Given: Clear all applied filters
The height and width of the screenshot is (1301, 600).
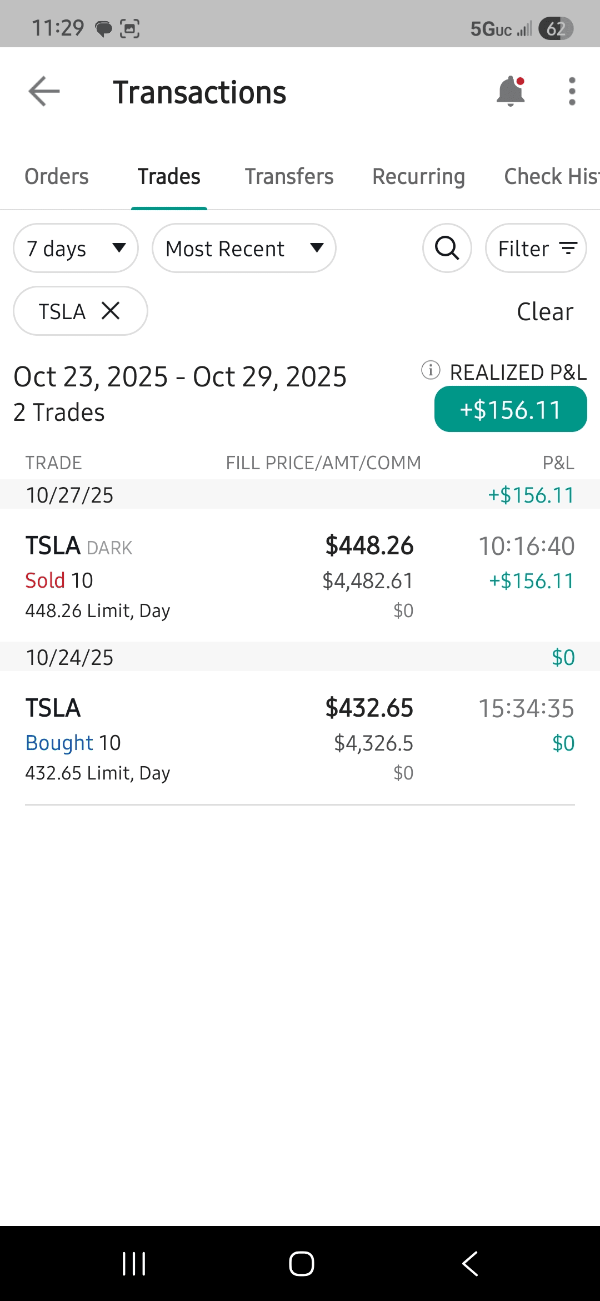Looking at the screenshot, I should (545, 311).
